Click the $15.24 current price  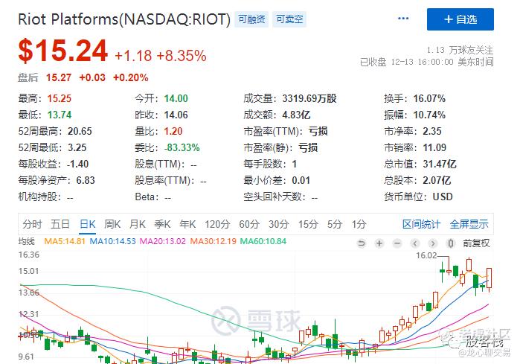63,51
